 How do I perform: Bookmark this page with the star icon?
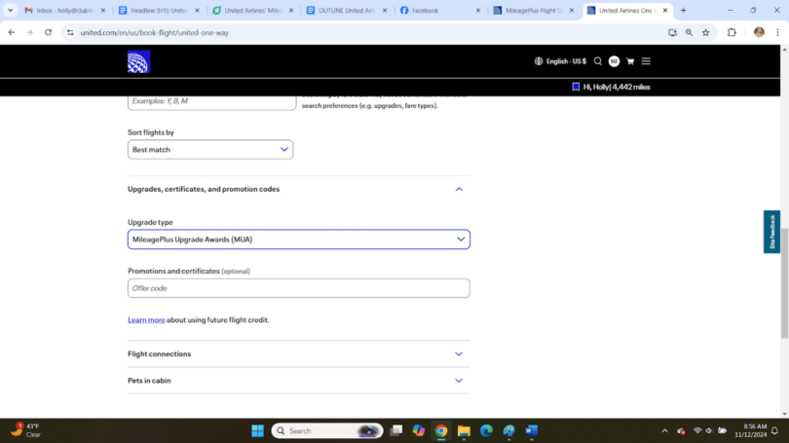(706, 32)
